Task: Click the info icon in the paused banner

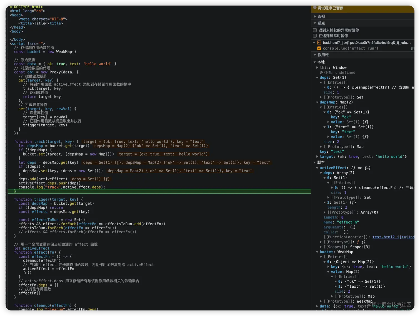Action: (315, 8)
